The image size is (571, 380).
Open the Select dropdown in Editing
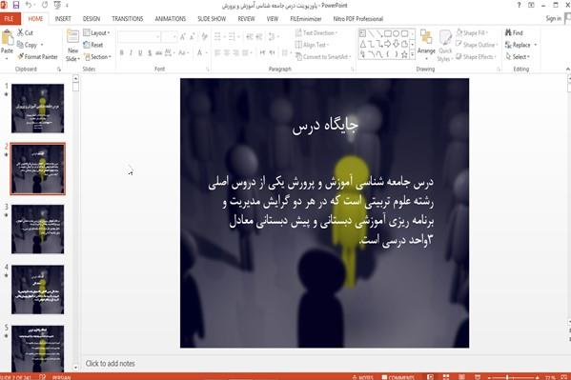pos(518,57)
